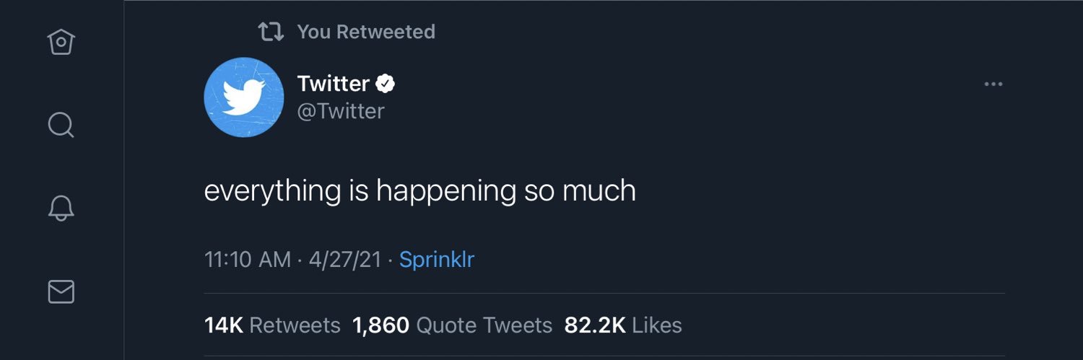Screen dimensions: 1083x360
Task: View the 1,860 Quote Tweets
Action: click(x=452, y=325)
